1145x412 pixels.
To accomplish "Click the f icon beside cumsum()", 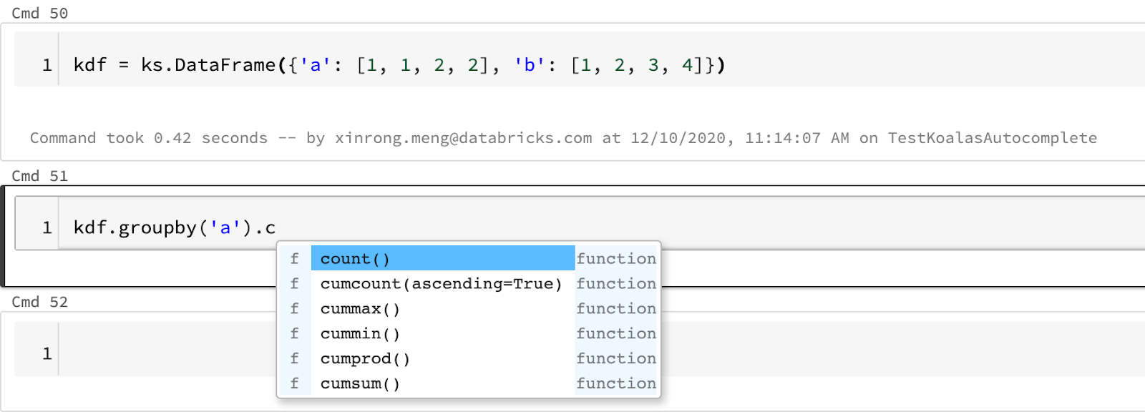I will tap(294, 384).
